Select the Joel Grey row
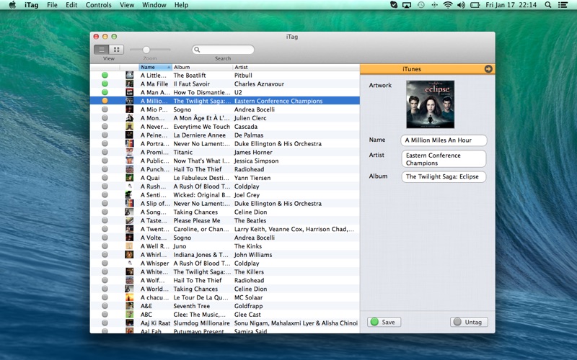Viewport: 577px width, 360px height. 225,195
